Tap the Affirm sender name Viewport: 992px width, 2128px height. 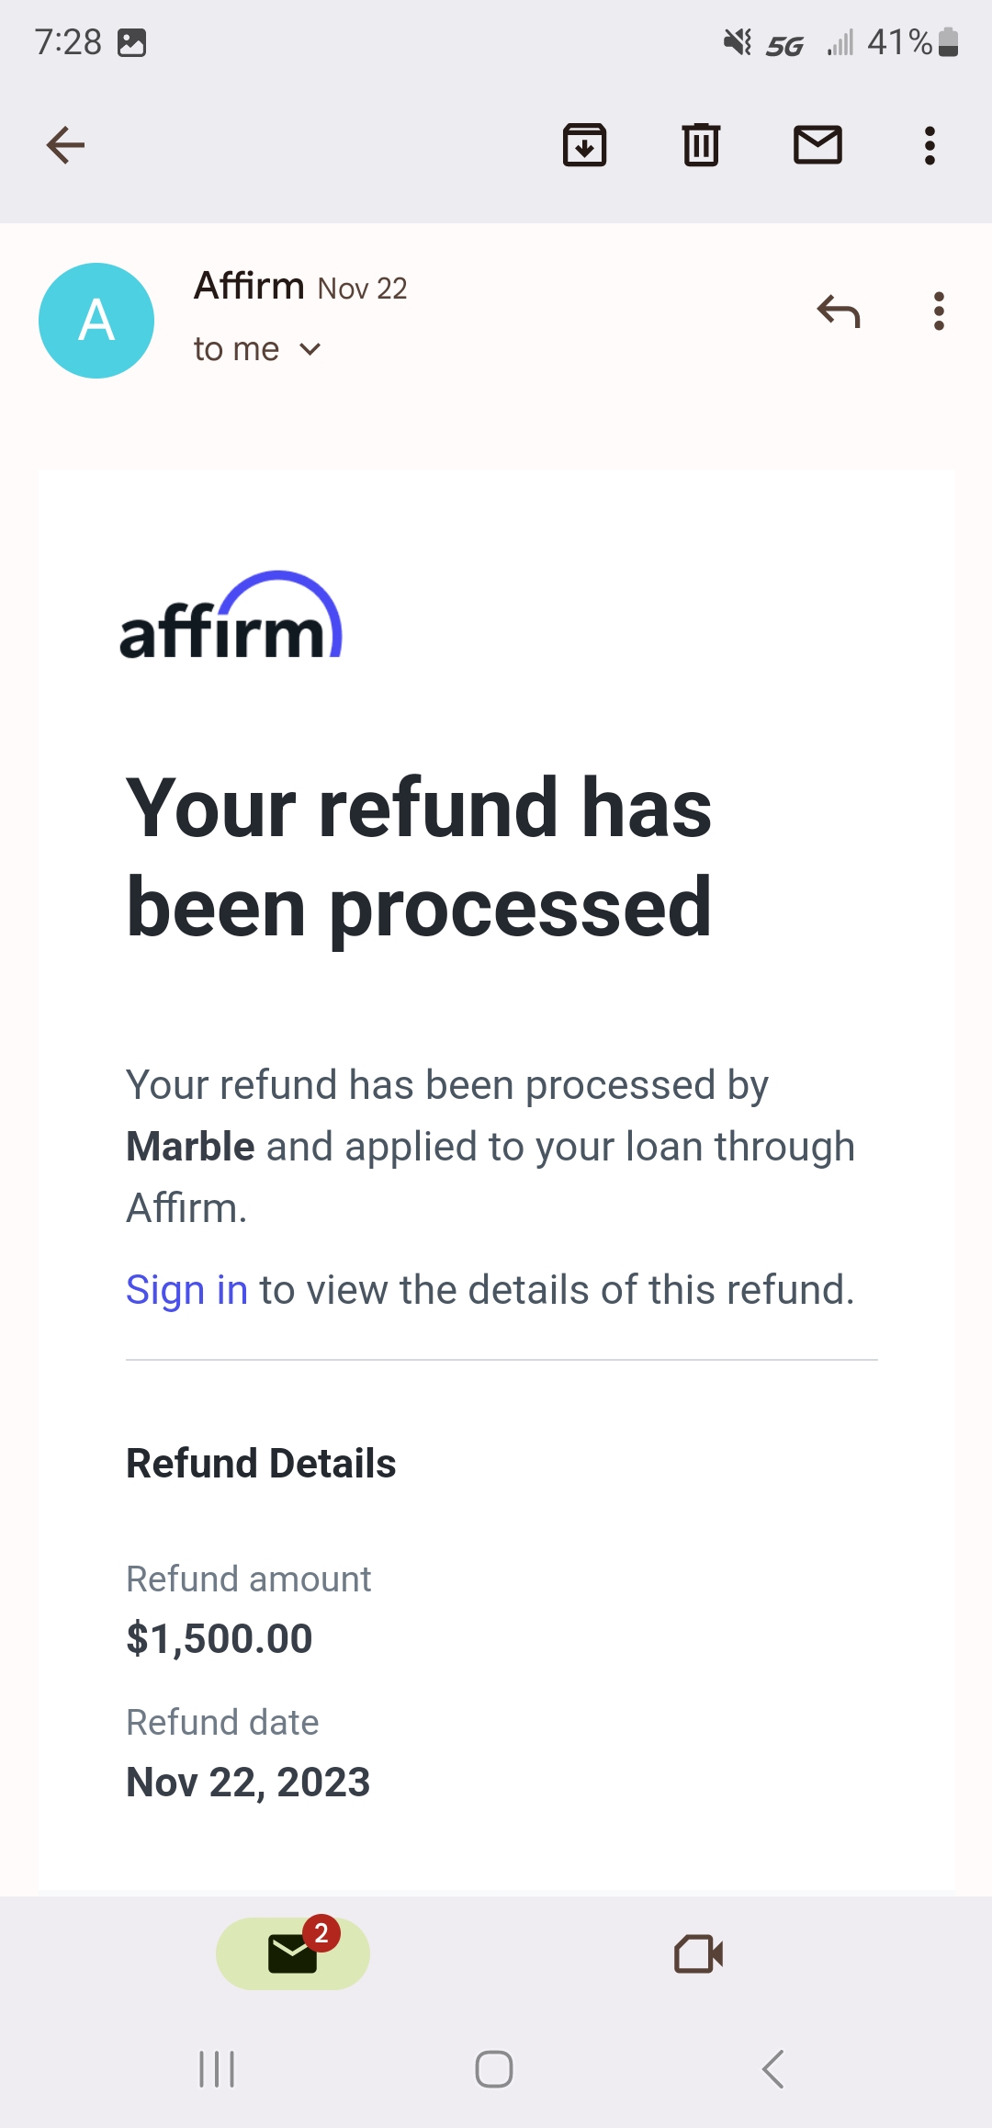tap(249, 286)
